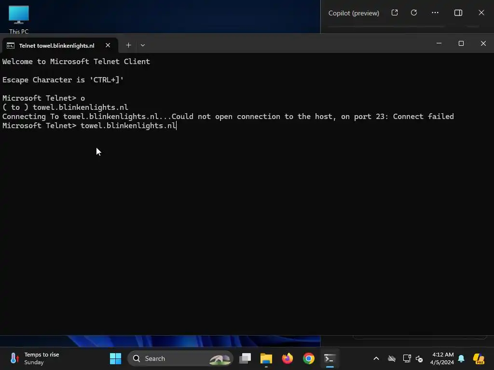
Task: Minimize the Terminal window
Action: 439,43
